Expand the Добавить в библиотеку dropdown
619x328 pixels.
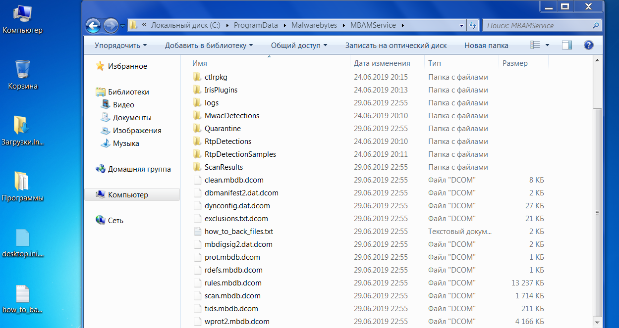click(x=209, y=46)
